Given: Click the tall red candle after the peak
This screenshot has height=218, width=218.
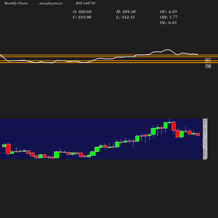Looking at the screenshot, I should (x=174, y=126).
